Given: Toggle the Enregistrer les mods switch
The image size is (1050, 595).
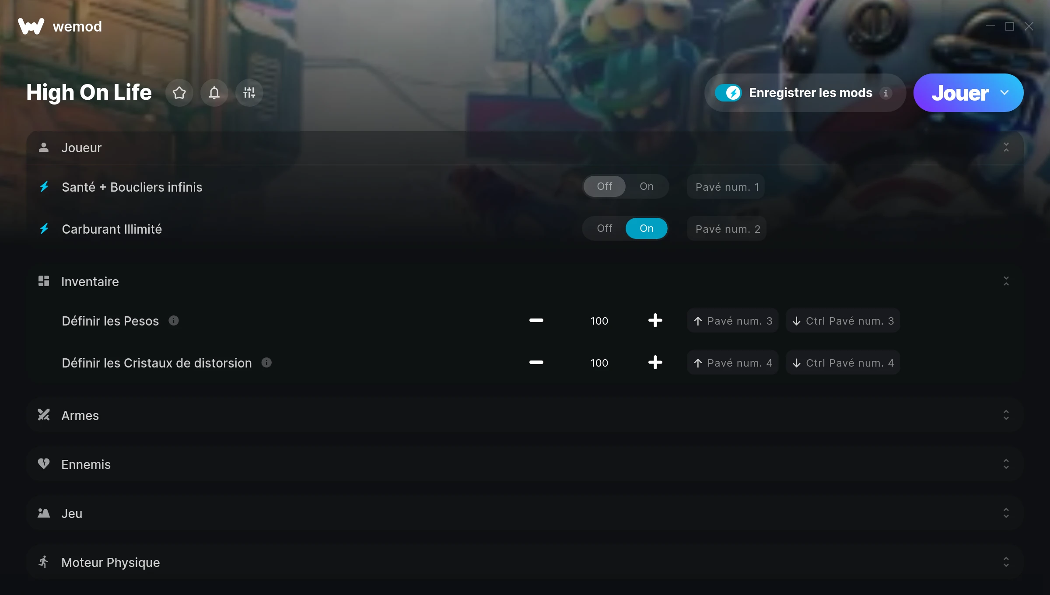Looking at the screenshot, I should (728, 93).
